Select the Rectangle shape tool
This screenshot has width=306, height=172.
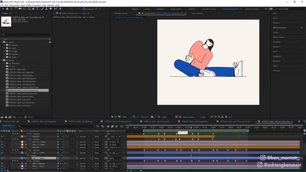pos(29,9)
